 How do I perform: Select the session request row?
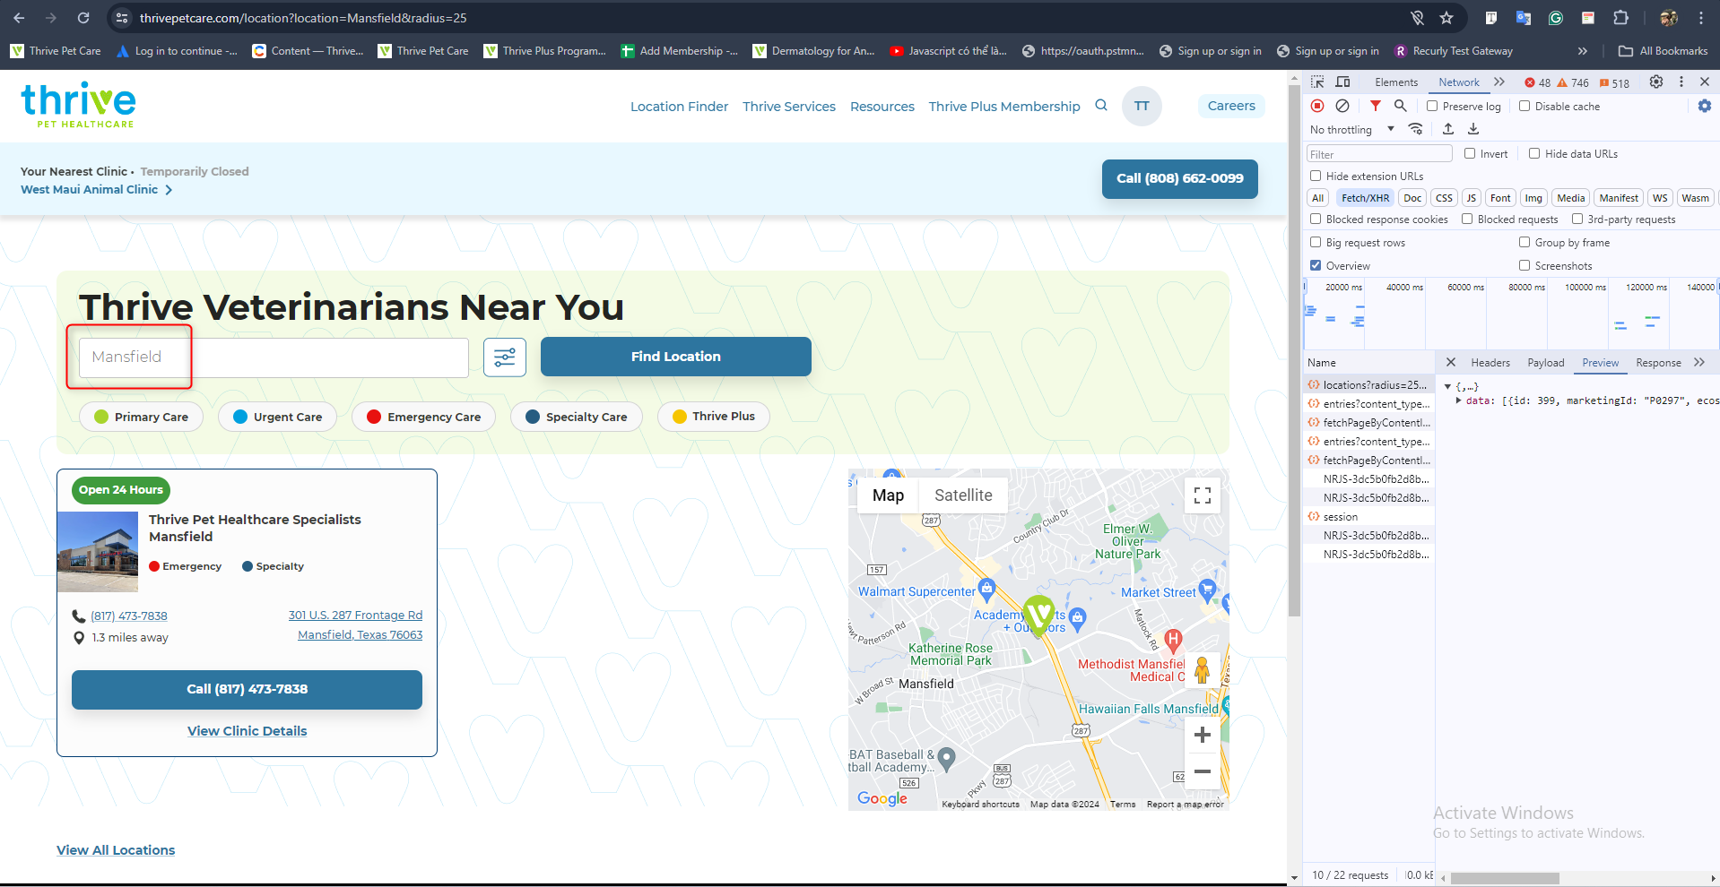coord(1368,517)
